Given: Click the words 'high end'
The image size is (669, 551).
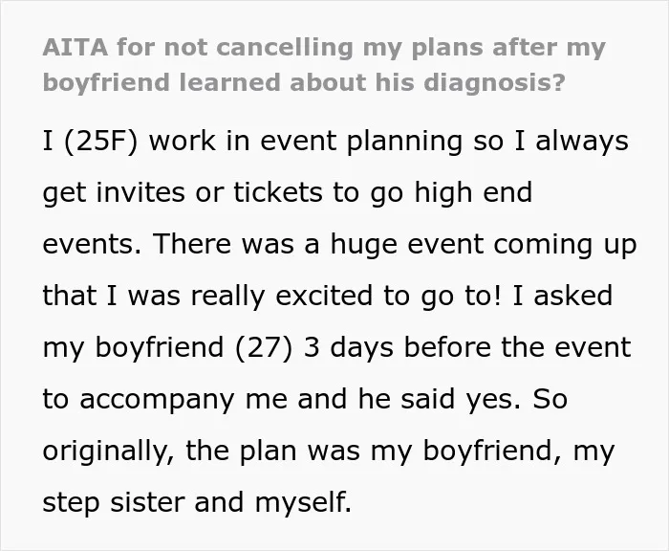Looking at the screenshot, I should 473,192.
